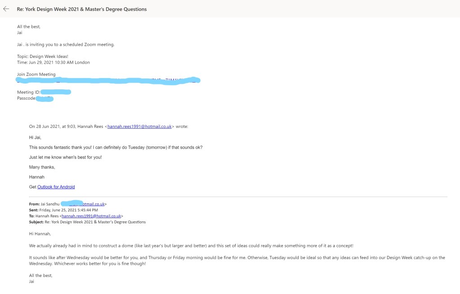
Task: Open the redacted Join Zoom Meeting URL
Action: (x=108, y=81)
